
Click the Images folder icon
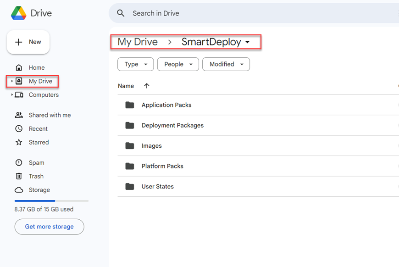[x=130, y=145]
